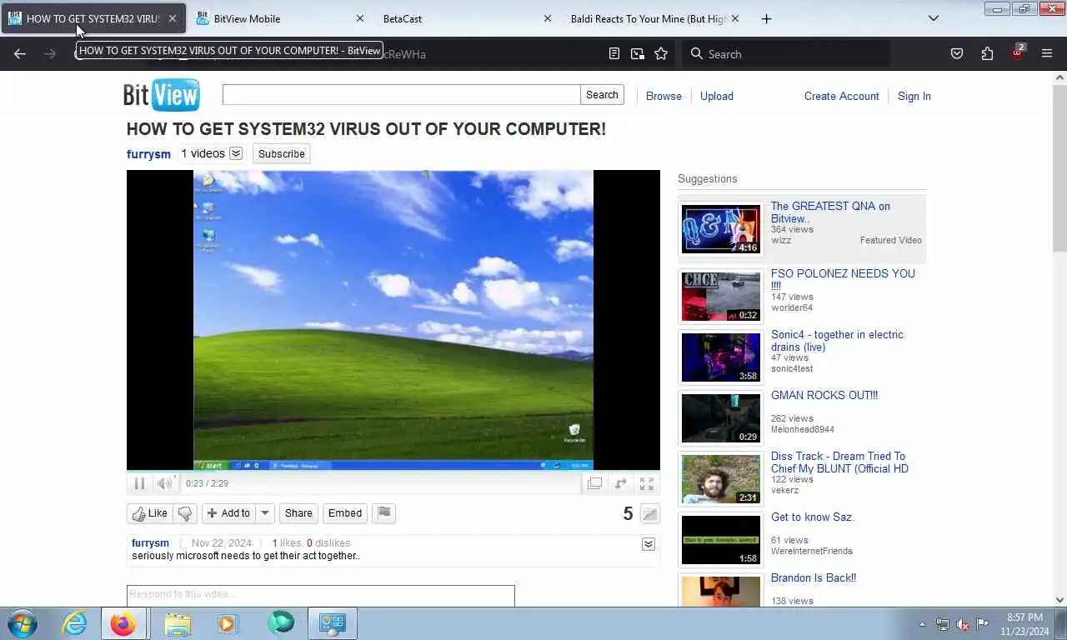Bookmark this page with star icon
This screenshot has width=1067, height=640.
click(x=661, y=53)
